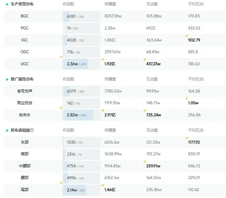Click the 2.14w / 62% cell
This screenshot has width=226, height=198.
coord(81,190)
